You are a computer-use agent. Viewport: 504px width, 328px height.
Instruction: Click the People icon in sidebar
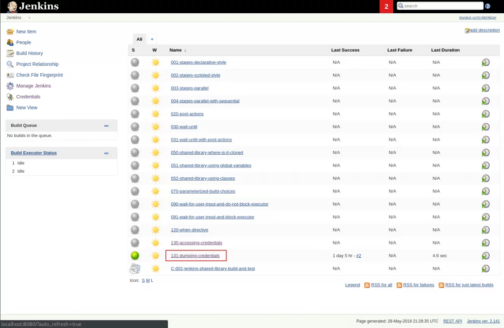[x=10, y=42]
